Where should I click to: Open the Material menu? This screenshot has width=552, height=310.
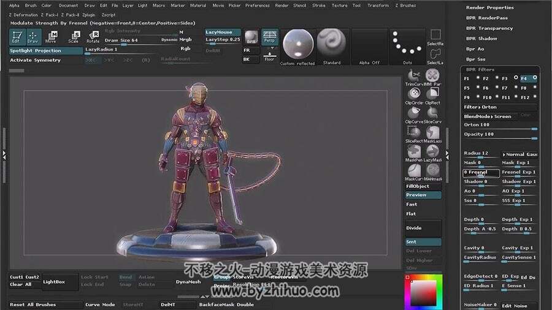(x=198, y=6)
